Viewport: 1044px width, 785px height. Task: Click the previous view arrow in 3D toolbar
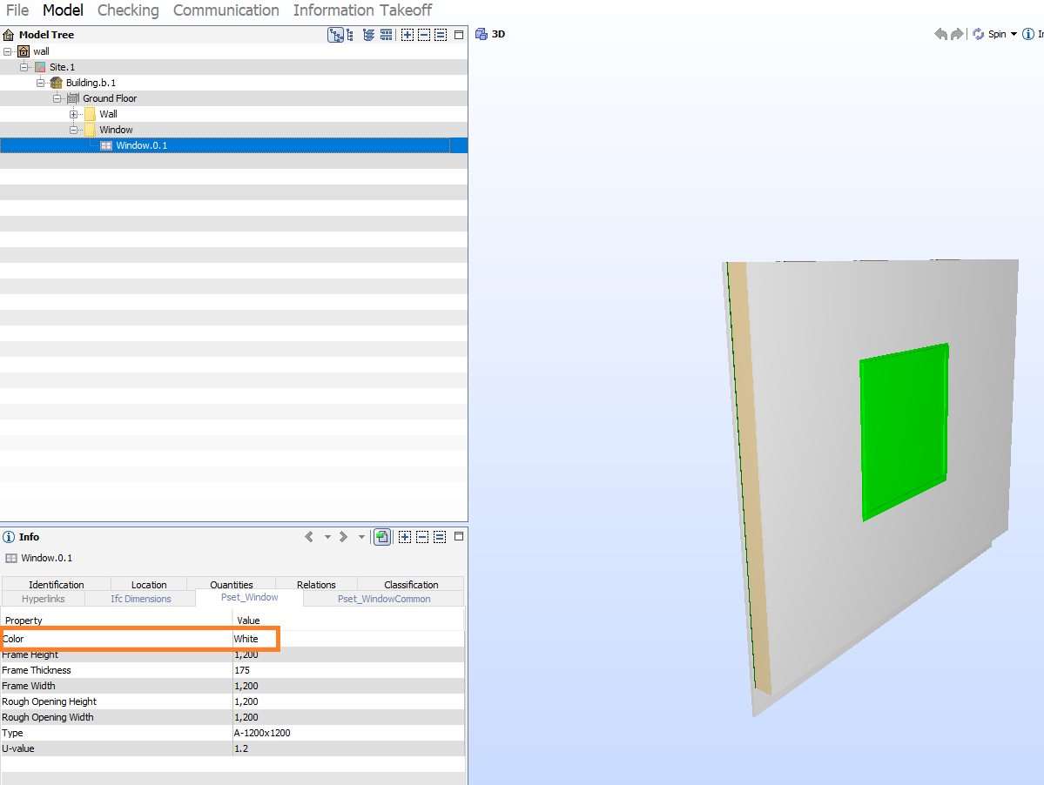point(940,34)
